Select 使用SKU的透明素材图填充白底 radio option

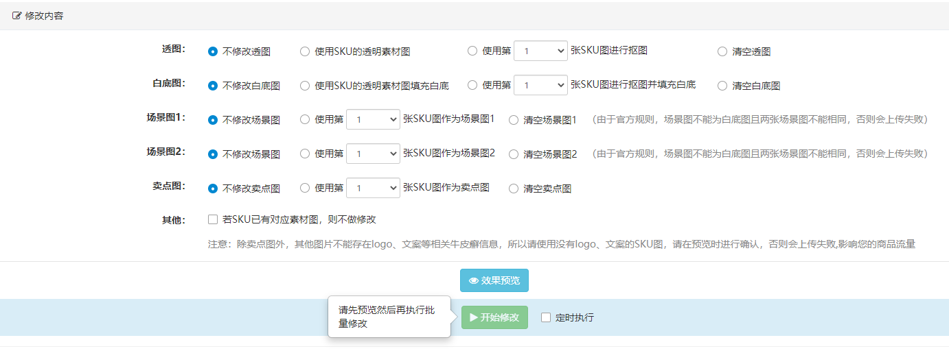click(x=305, y=86)
